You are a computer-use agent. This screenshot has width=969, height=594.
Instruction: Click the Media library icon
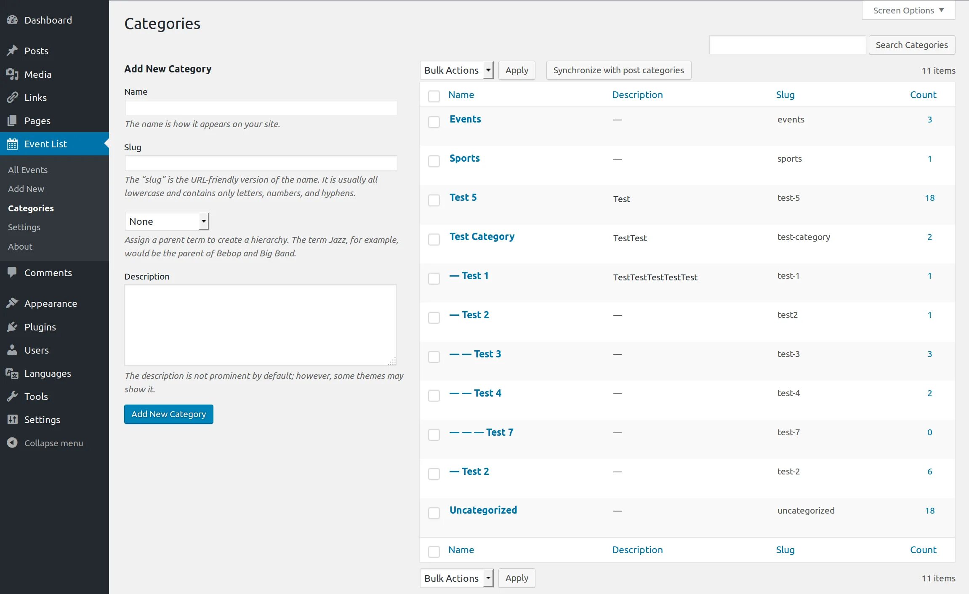click(x=12, y=75)
